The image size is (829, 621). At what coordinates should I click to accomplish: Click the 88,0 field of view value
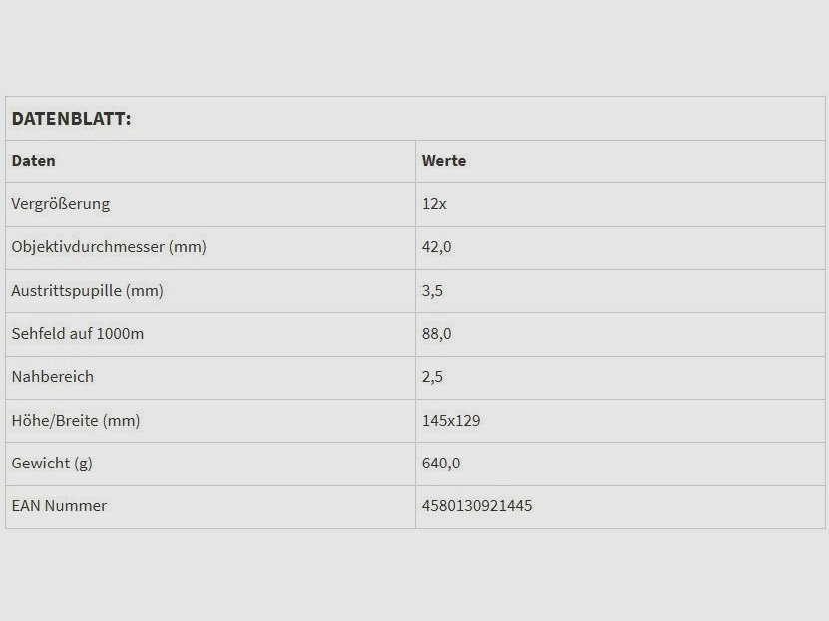436,334
